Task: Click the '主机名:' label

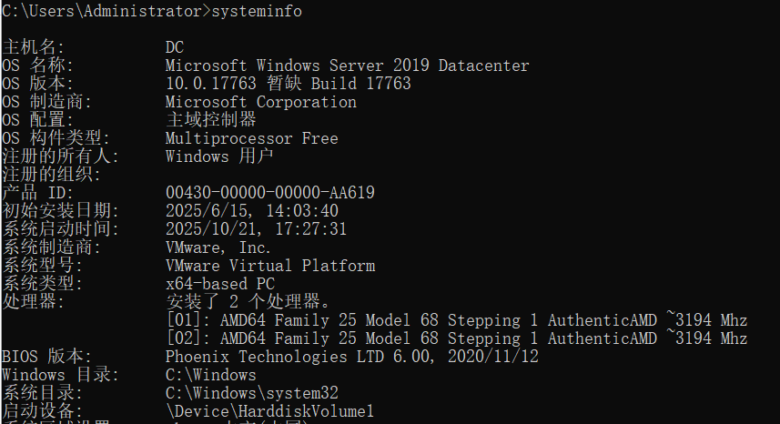Action: click(34, 47)
